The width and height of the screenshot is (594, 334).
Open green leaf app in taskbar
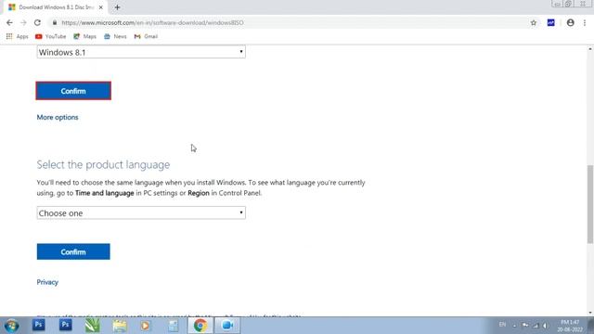[x=93, y=326]
